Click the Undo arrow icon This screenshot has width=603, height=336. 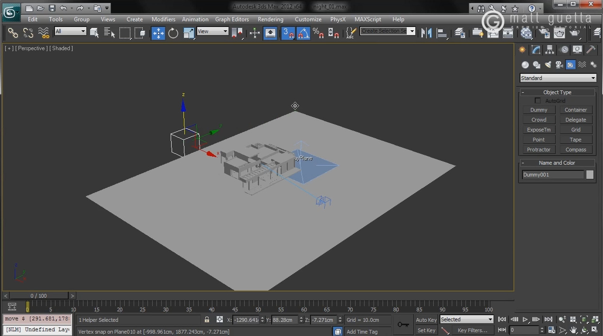pos(63,8)
